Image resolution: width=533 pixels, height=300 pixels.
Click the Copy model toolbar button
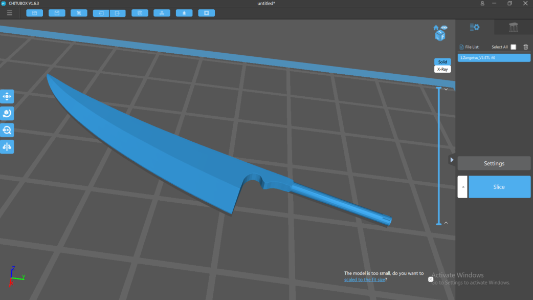(140, 13)
